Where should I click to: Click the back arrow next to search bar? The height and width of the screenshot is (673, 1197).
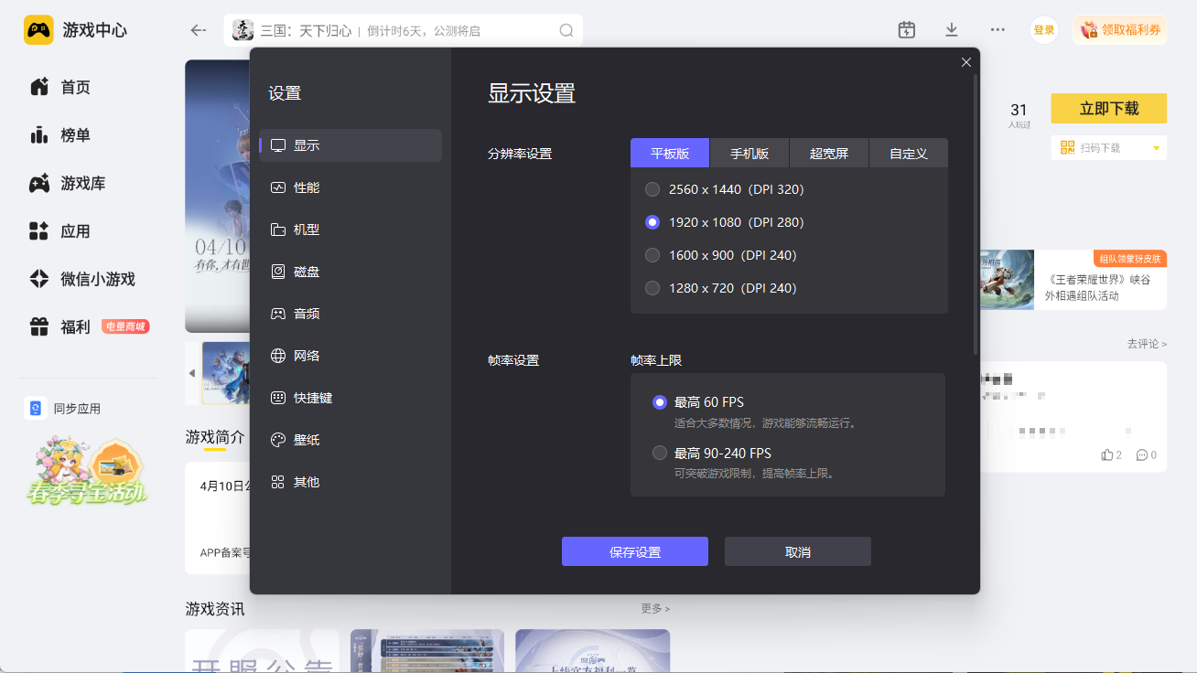(x=198, y=29)
